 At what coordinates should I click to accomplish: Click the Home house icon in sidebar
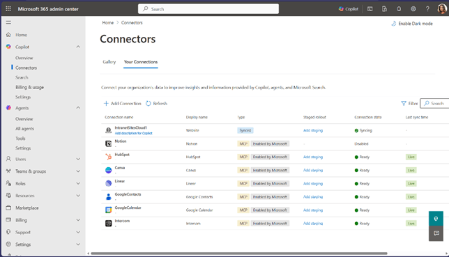[8, 35]
